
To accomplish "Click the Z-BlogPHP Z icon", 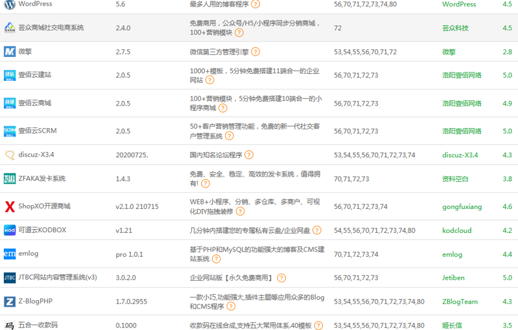I will tap(10, 302).
